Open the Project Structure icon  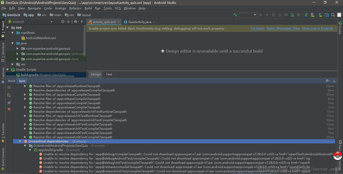(326, 15)
